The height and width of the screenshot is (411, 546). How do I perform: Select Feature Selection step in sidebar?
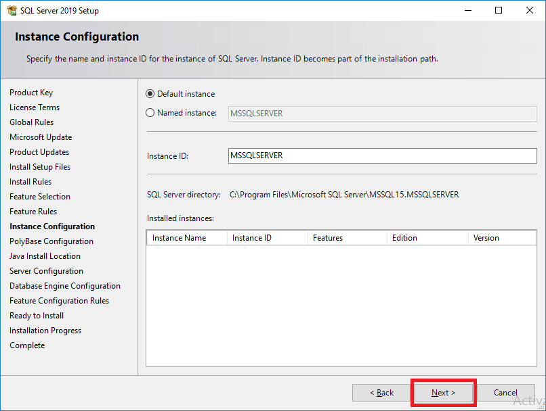tap(40, 197)
